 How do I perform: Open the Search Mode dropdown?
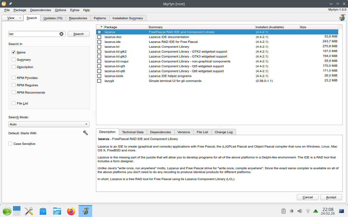[49, 124]
